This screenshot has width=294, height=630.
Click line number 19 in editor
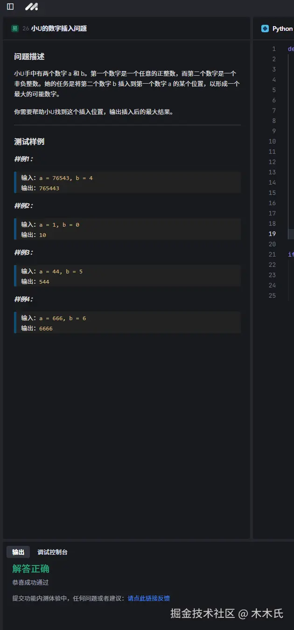coord(272,234)
